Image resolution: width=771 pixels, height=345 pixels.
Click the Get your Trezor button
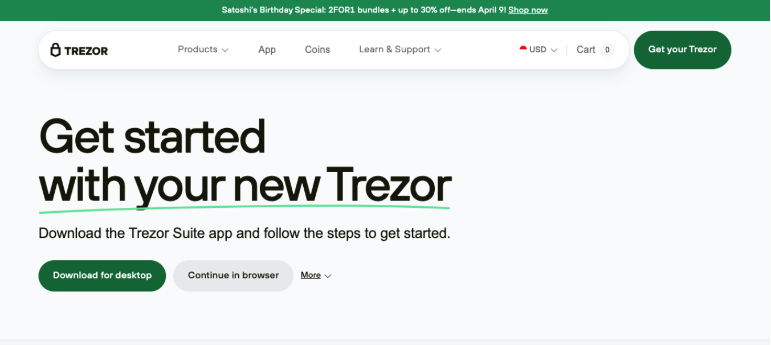[682, 50]
